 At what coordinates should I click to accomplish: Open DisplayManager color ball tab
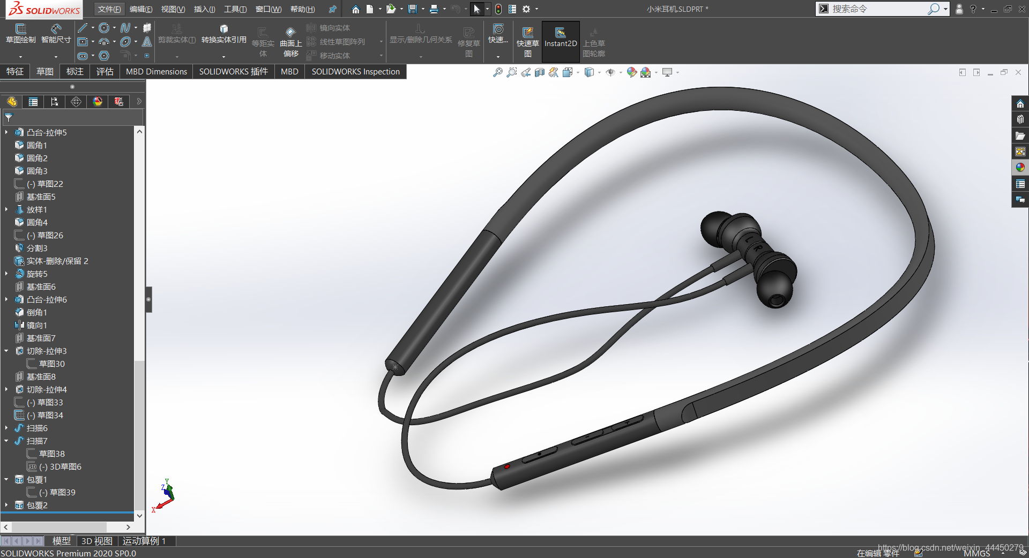98,102
